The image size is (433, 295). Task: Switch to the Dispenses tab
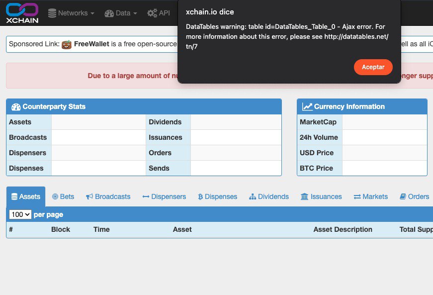pos(218,197)
